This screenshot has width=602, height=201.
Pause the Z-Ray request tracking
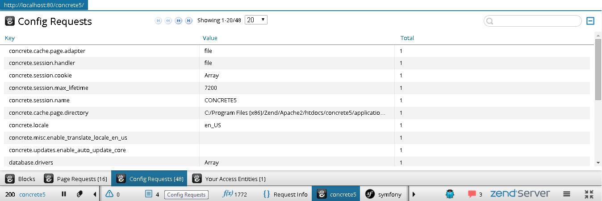tap(64, 194)
